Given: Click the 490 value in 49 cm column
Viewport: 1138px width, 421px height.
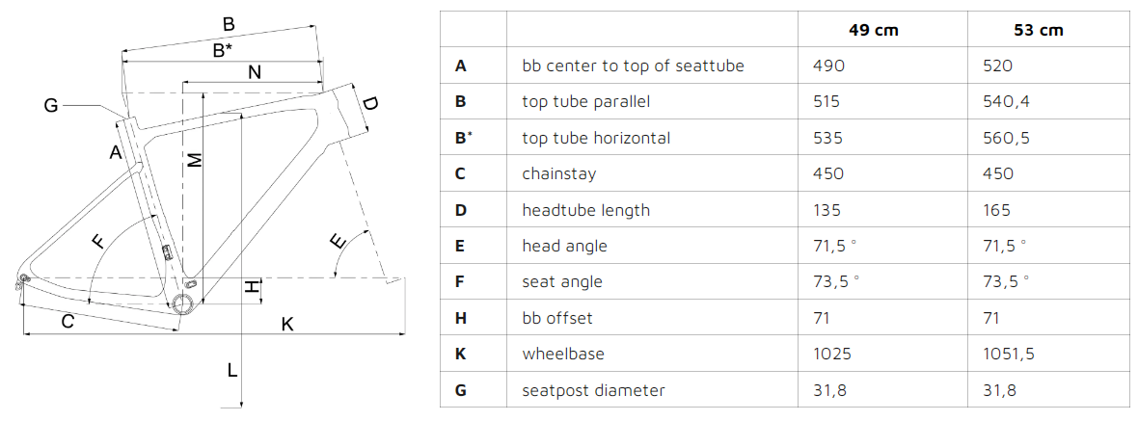Looking at the screenshot, I should [829, 66].
